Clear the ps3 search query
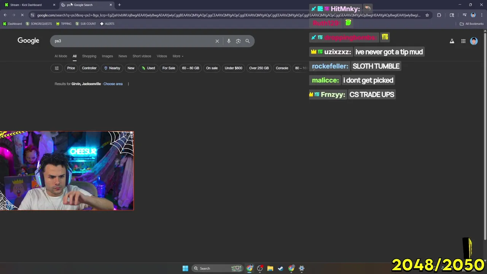 (x=217, y=41)
